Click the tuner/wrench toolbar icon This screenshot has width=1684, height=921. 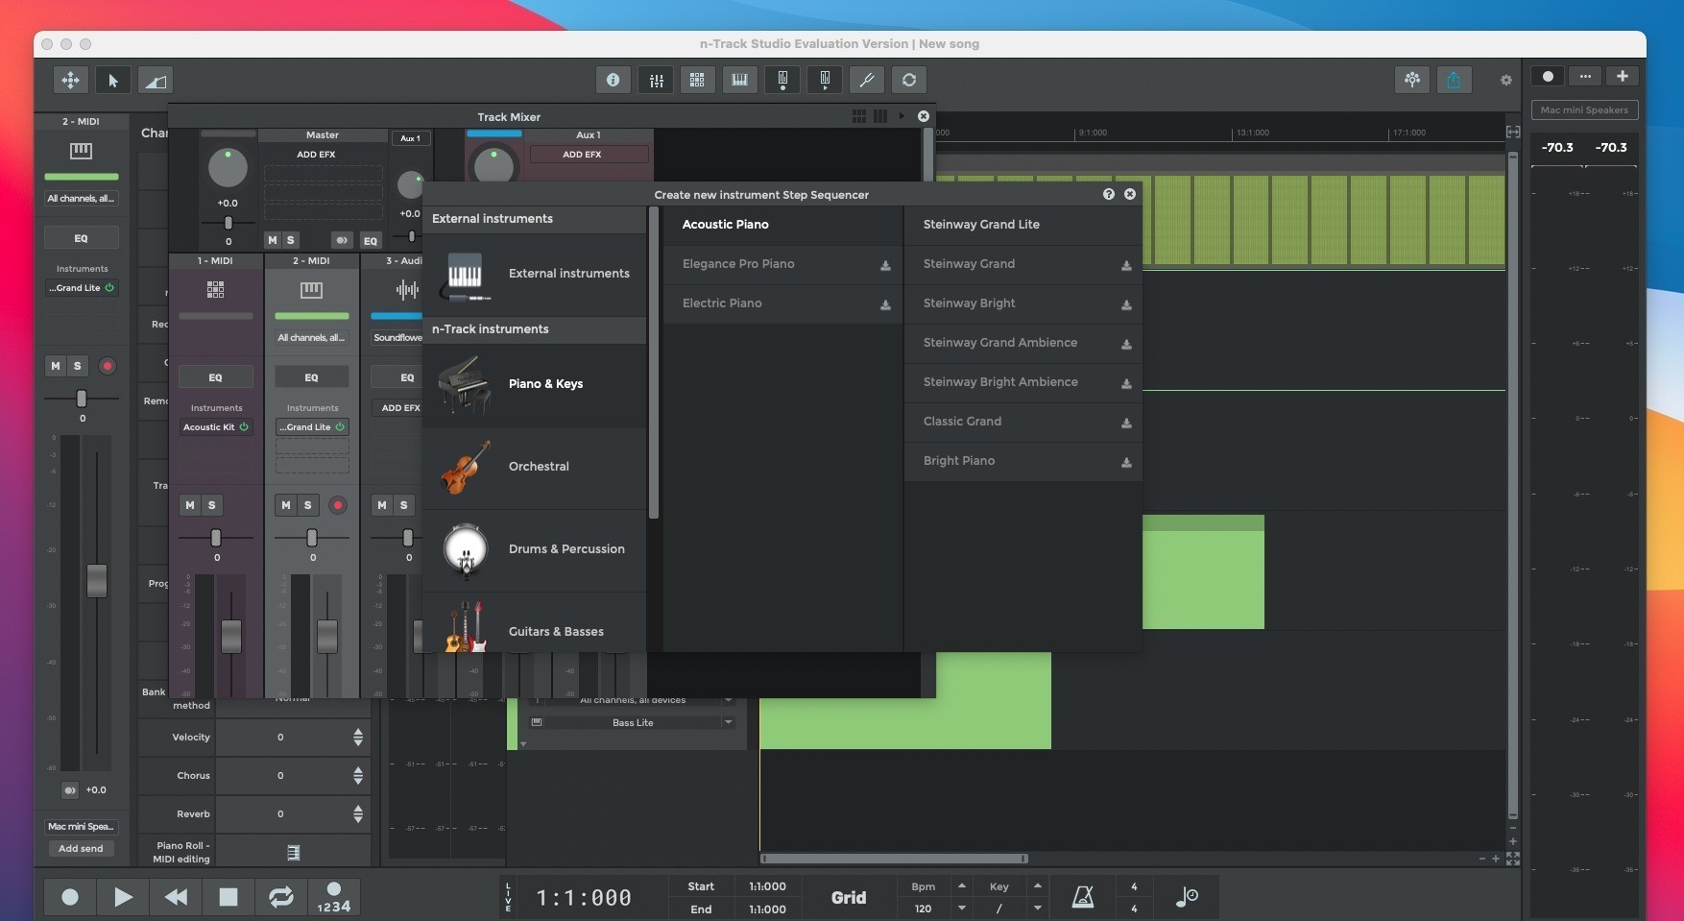[866, 80]
